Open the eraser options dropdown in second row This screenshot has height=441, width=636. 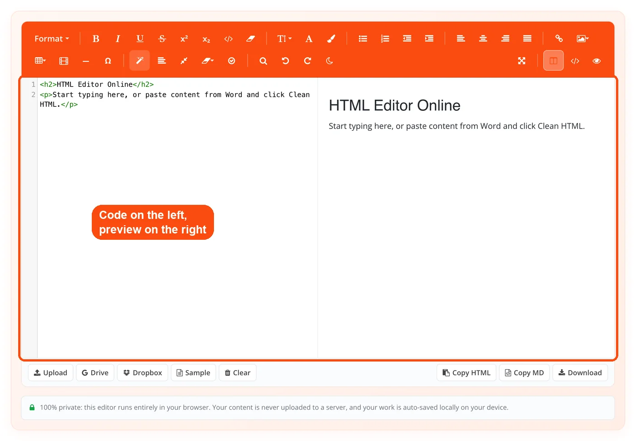click(208, 61)
